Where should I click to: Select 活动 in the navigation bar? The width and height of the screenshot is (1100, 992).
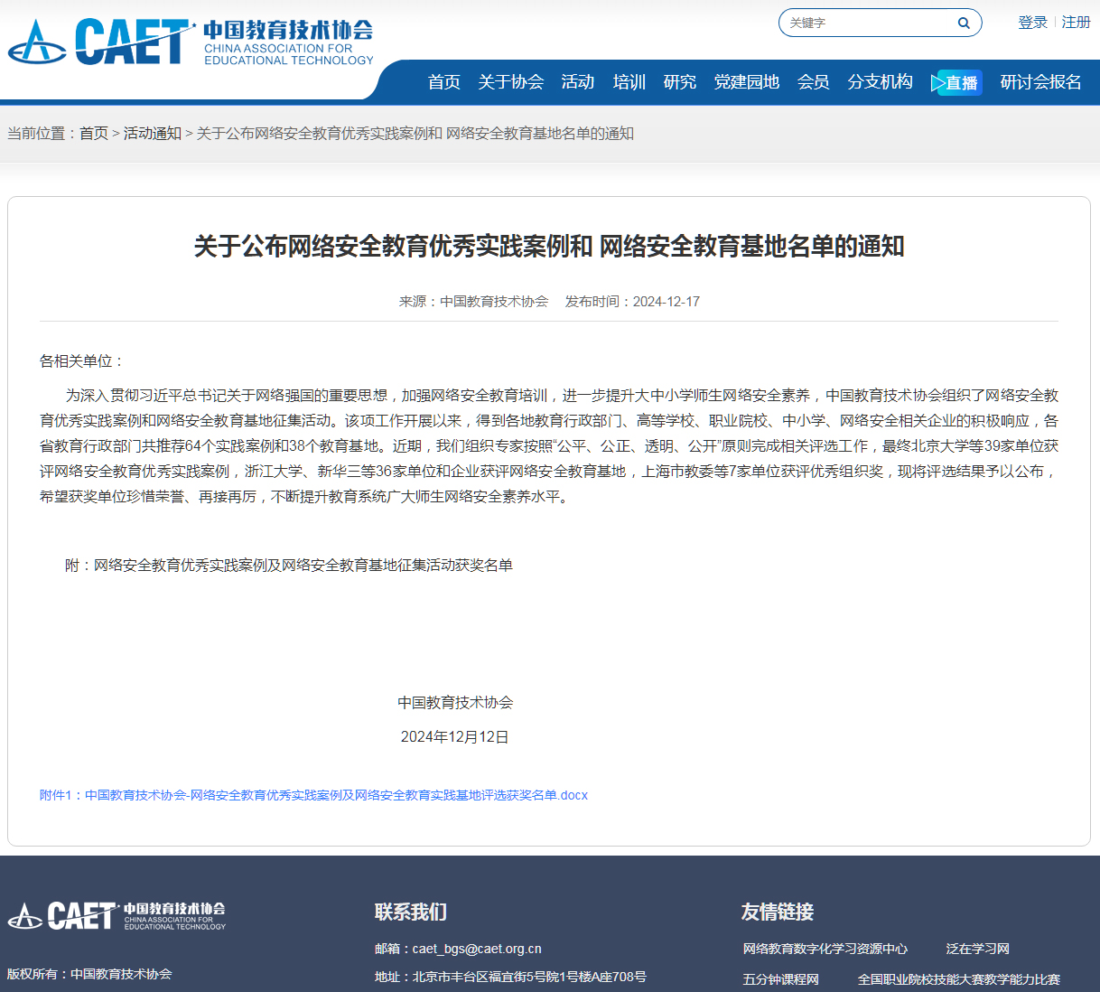(577, 82)
